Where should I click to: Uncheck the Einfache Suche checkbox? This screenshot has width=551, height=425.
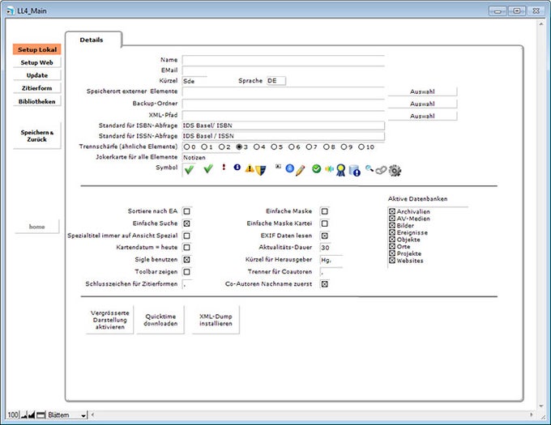[186, 223]
